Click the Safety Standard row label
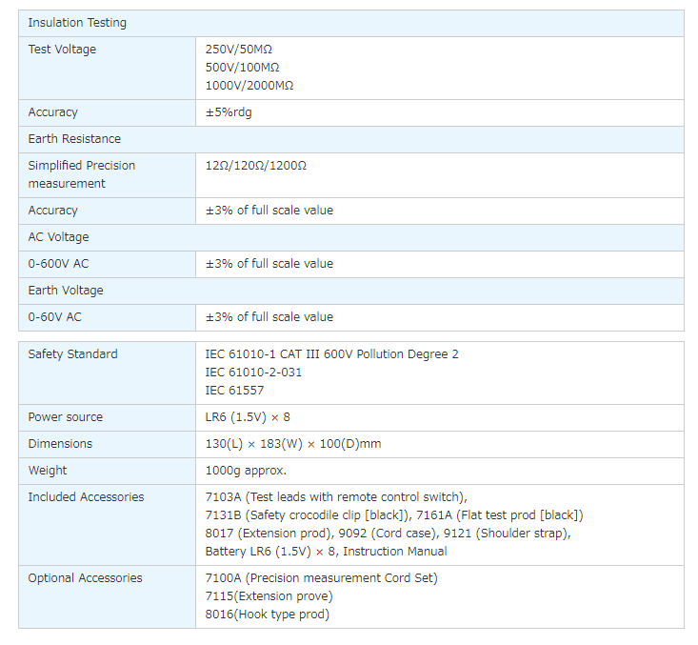 pyautogui.click(x=72, y=354)
